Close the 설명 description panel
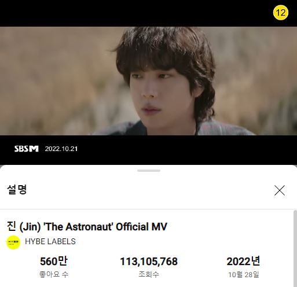The image size is (297, 287). [x=280, y=190]
